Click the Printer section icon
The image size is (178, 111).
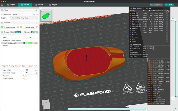(x=2, y=10)
